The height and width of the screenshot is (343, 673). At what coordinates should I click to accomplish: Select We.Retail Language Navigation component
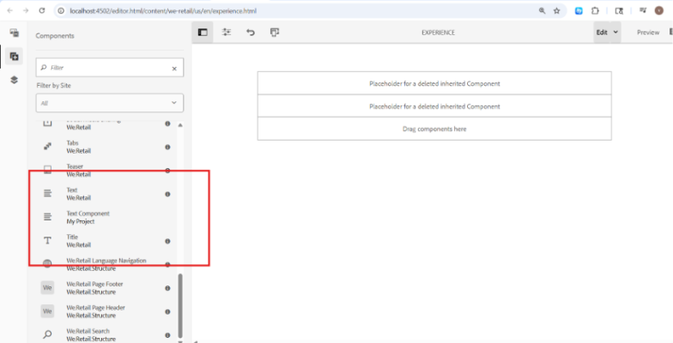tap(106, 264)
